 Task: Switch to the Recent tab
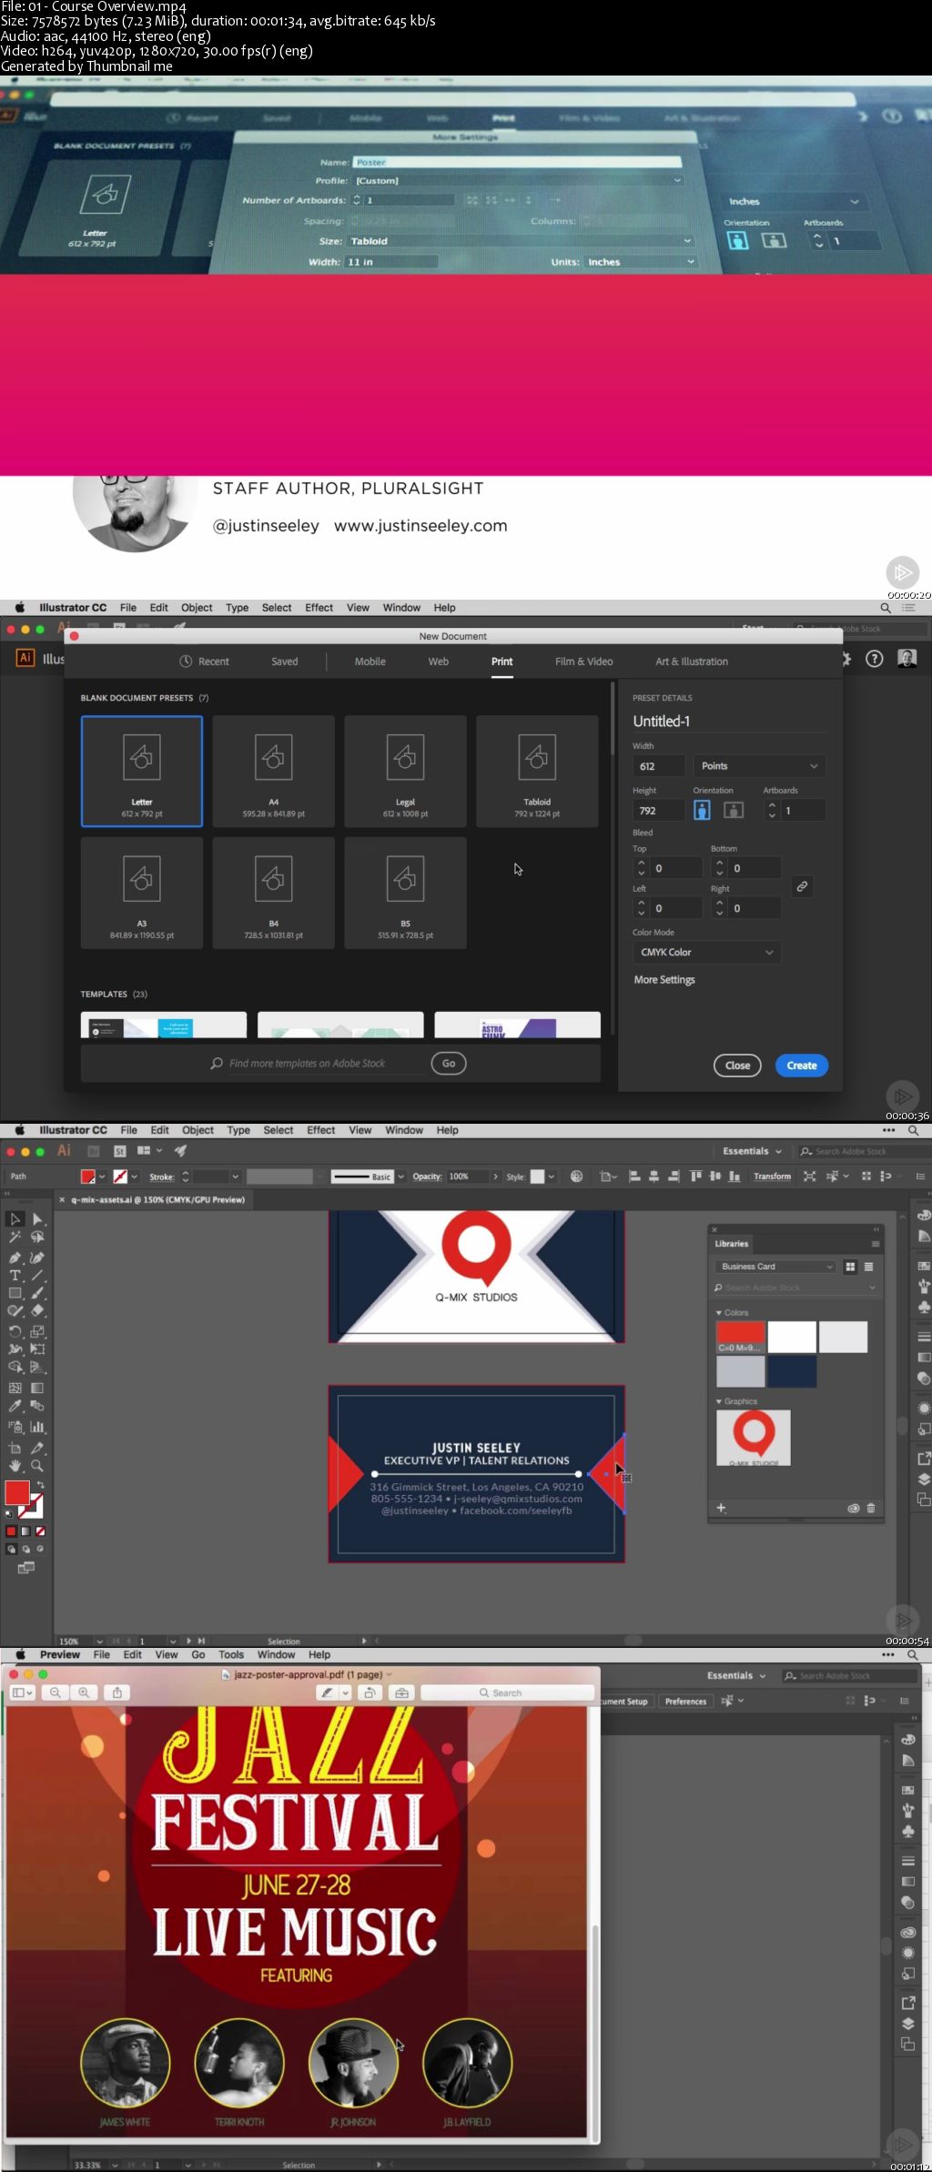pos(205,662)
